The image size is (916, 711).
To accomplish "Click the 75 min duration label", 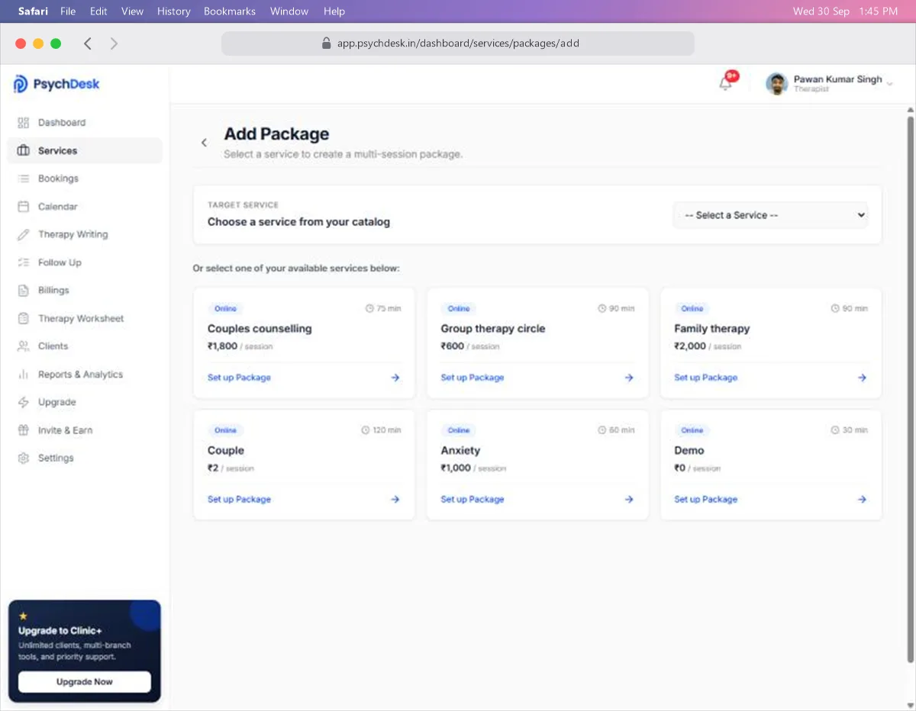I will click(x=383, y=309).
